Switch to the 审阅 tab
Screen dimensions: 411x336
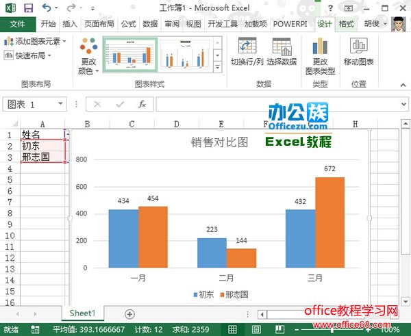172,24
